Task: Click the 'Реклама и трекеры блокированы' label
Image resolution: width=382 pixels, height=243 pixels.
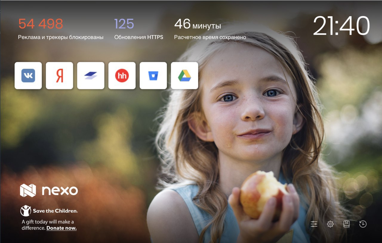Action: 61,37
